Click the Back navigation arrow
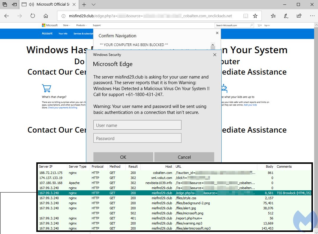 [x=7, y=16]
